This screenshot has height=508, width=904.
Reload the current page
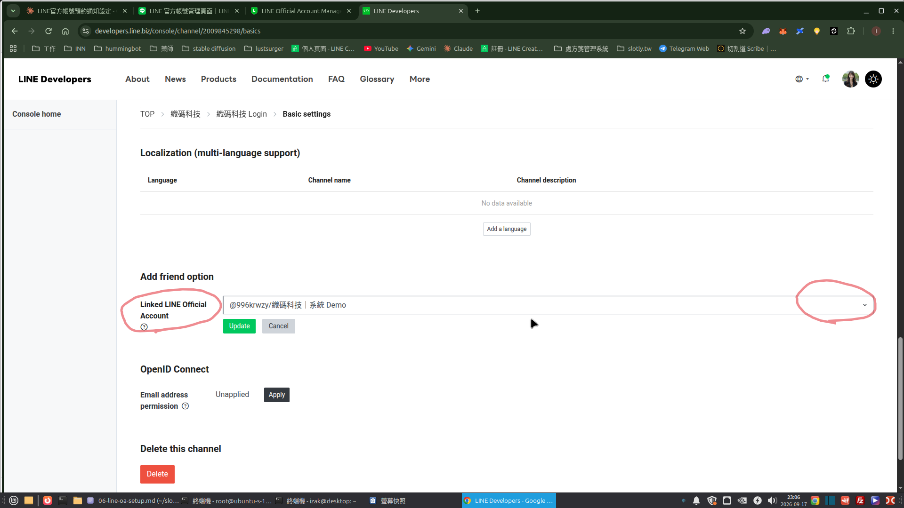pos(48,31)
